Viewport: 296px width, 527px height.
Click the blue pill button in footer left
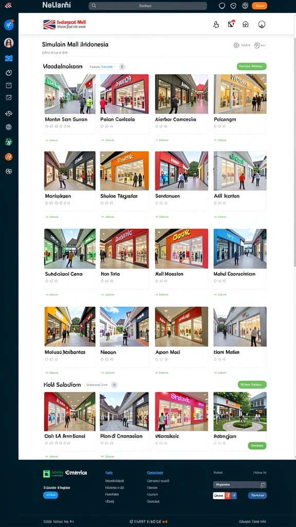pos(51,495)
